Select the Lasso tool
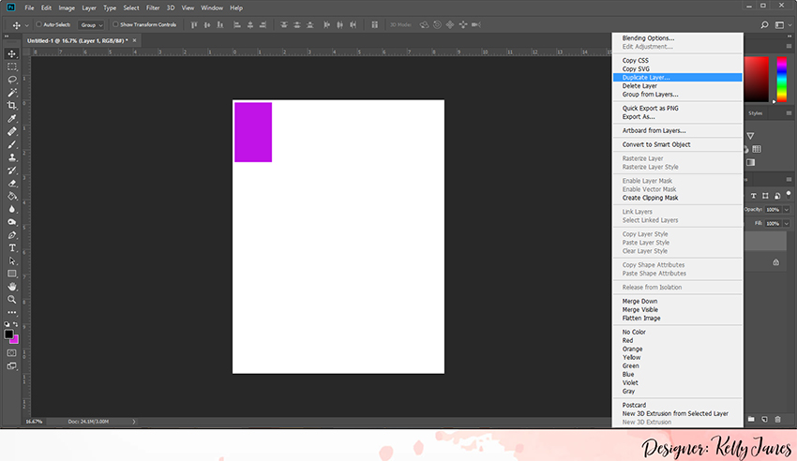The width and height of the screenshot is (797, 461). 11,80
